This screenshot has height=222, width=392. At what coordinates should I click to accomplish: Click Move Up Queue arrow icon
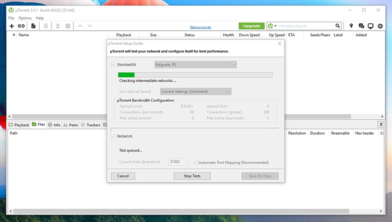coord(80,26)
